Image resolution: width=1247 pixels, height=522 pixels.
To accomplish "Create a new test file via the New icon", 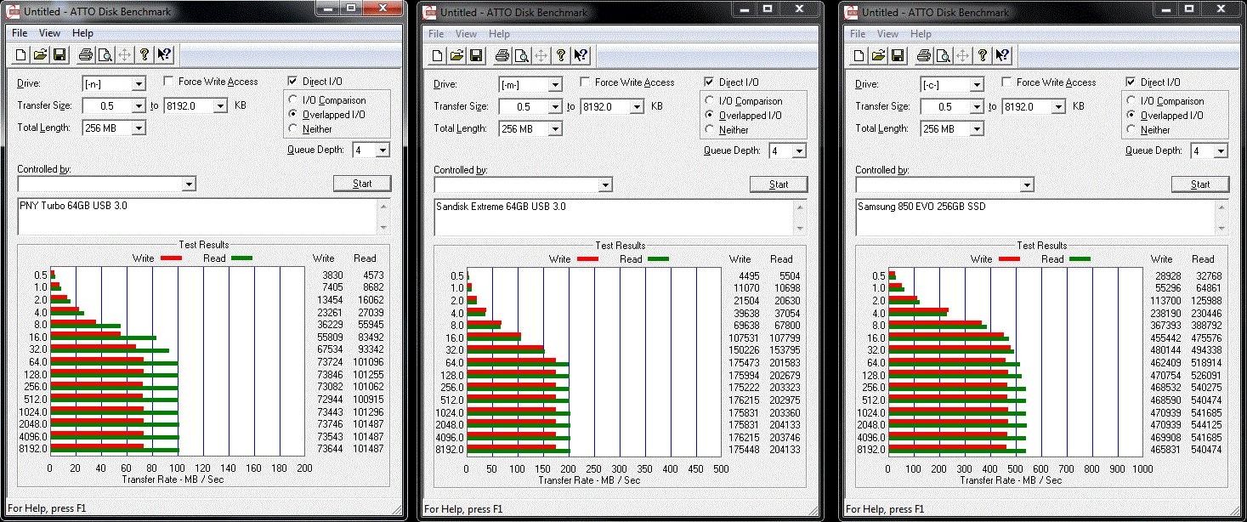I will click(x=20, y=54).
